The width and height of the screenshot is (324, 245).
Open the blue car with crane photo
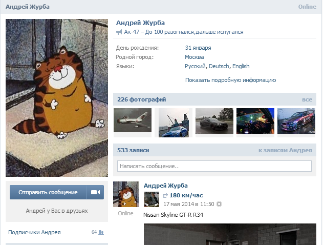coord(174,122)
